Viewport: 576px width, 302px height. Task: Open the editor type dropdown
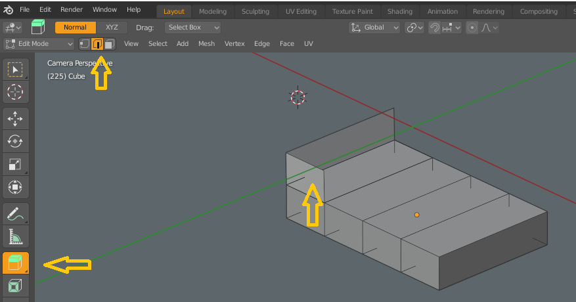pyautogui.click(x=13, y=28)
